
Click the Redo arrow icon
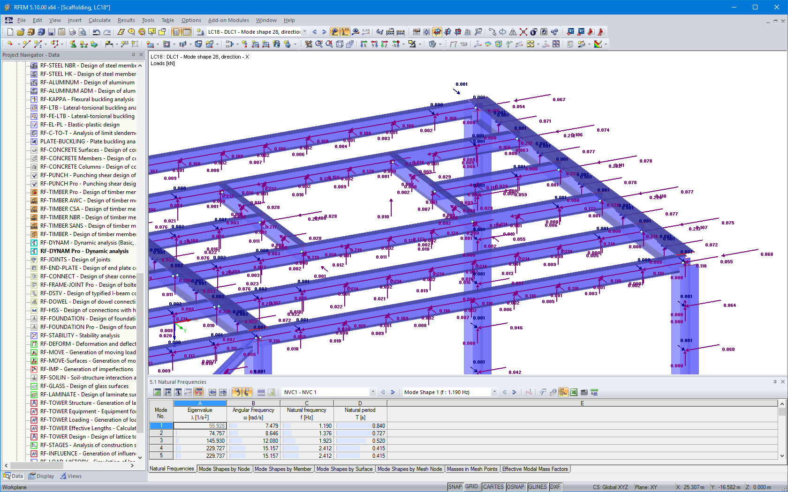107,32
